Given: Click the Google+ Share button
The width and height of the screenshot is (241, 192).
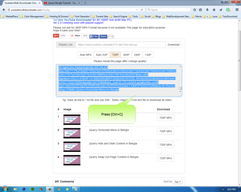Looking at the screenshot, I should click(x=76, y=36).
